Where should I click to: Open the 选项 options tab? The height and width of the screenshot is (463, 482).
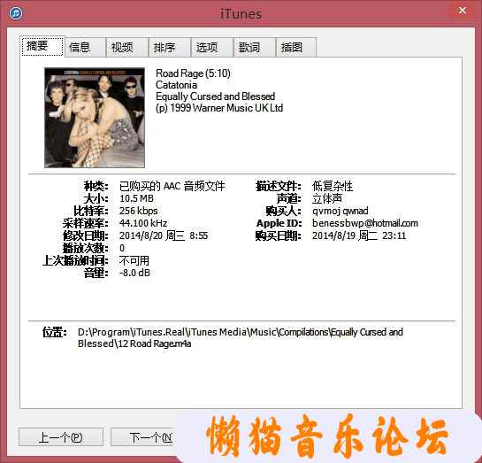tap(212, 48)
